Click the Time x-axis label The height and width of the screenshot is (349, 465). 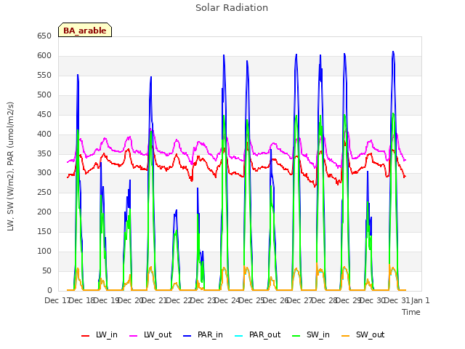click(x=411, y=312)
